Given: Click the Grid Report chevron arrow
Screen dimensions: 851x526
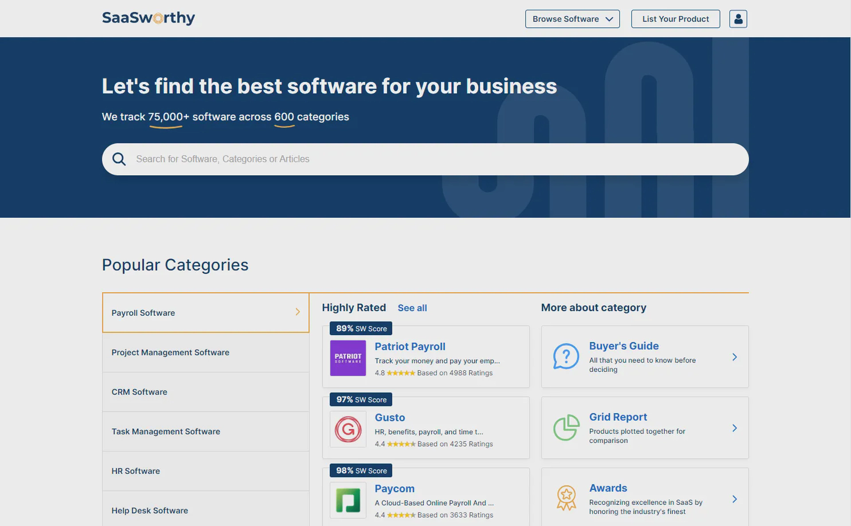Looking at the screenshot, I should (734, 428).
